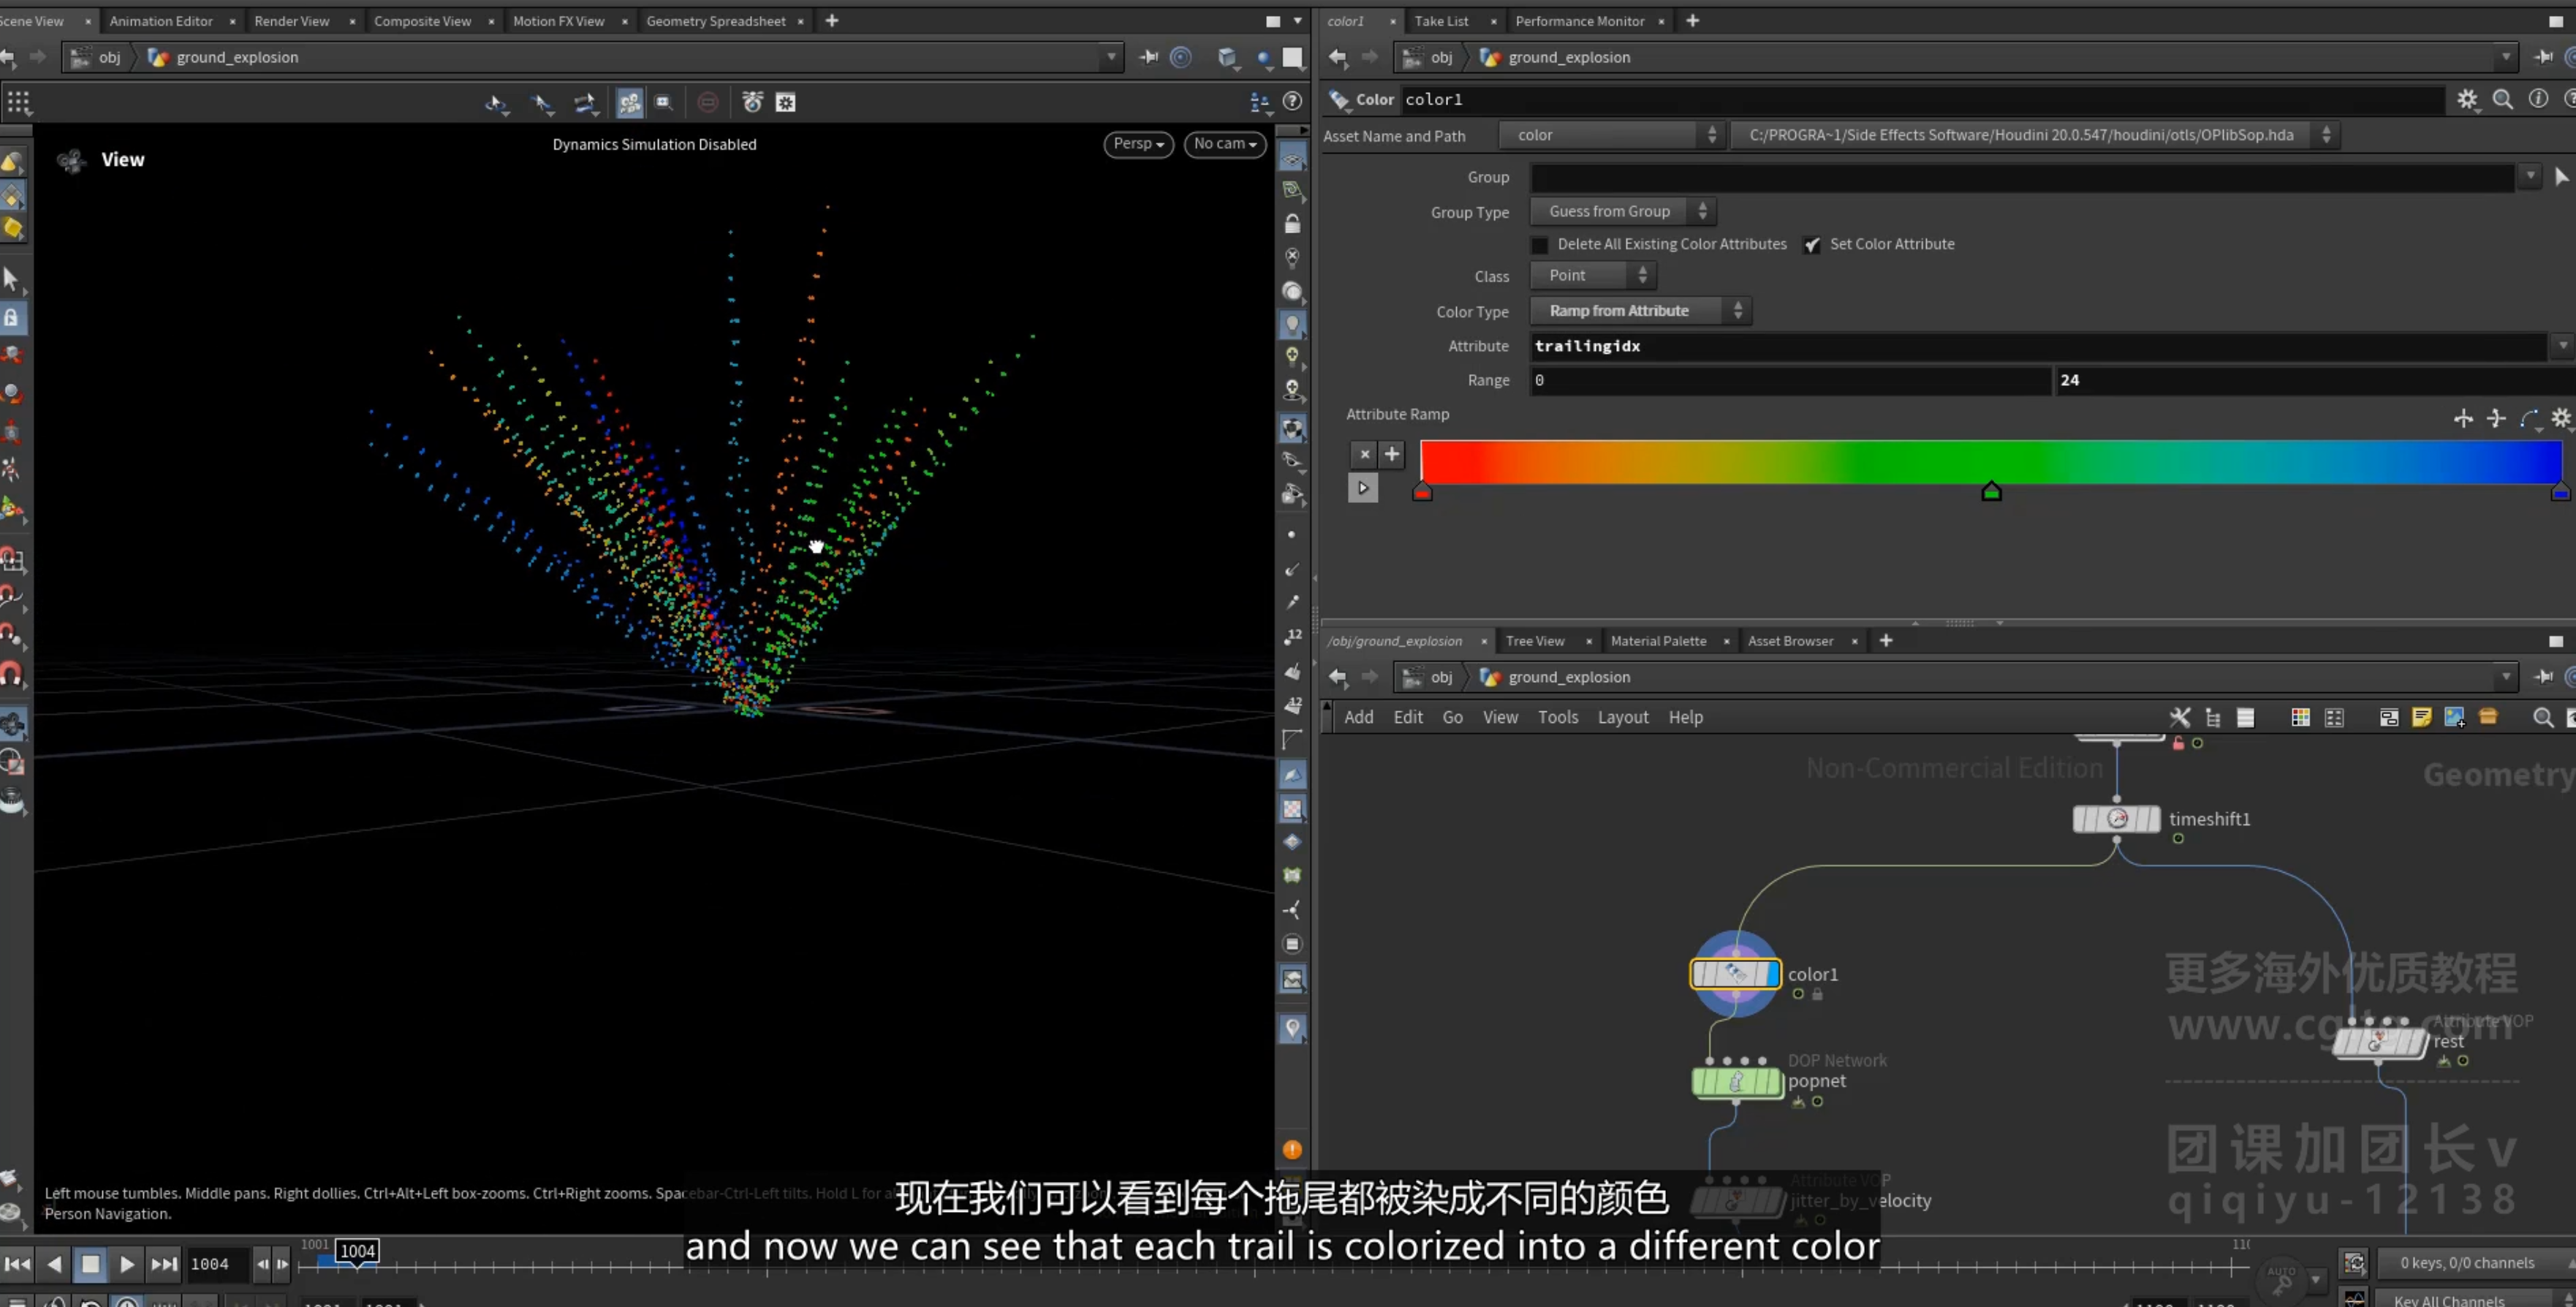Open the Group Type dropdown
The width and height of the screenshot is (2576, 1307).
(x=1623, y=211)
